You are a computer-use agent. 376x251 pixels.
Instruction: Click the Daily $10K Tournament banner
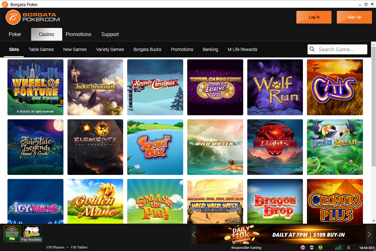(x=281, y=235)
